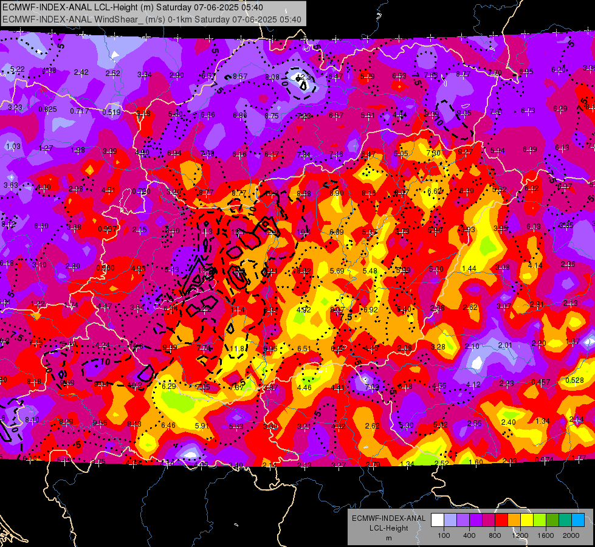
Task: Click the legend unit label m
Action: point(388,538)
